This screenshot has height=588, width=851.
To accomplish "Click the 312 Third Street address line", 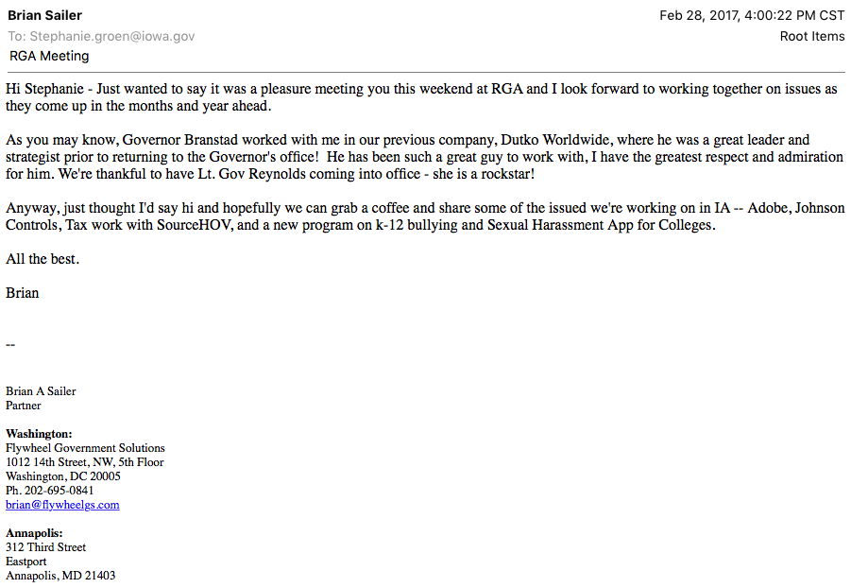I will (x=45, y=547).
